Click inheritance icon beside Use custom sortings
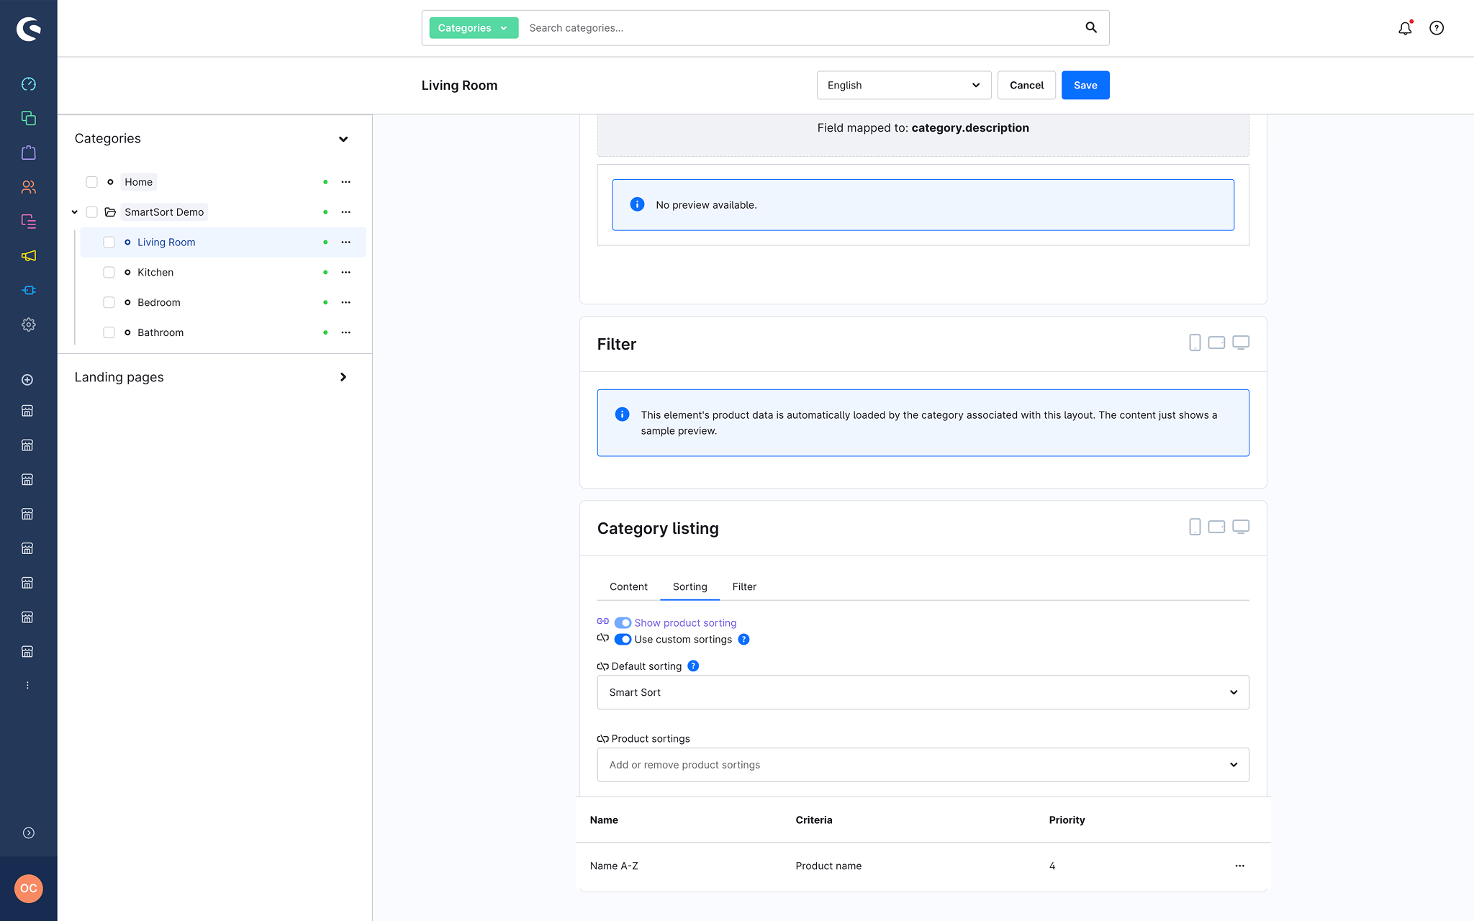Image resolution: width=1474 pixels, height=921 pixels. [603, 638]
